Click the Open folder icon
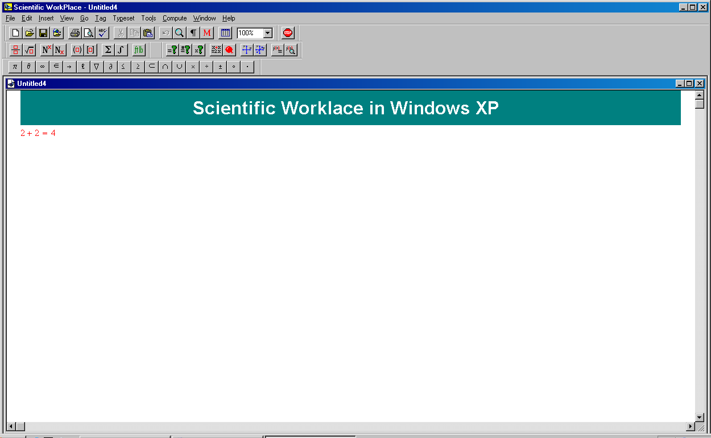 29,33
